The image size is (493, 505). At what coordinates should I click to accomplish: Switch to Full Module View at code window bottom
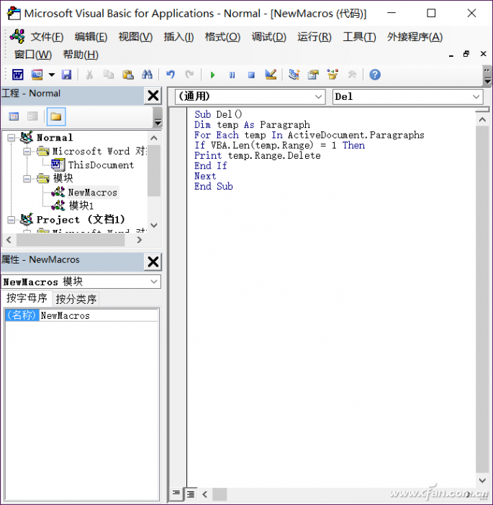point(191,494)
